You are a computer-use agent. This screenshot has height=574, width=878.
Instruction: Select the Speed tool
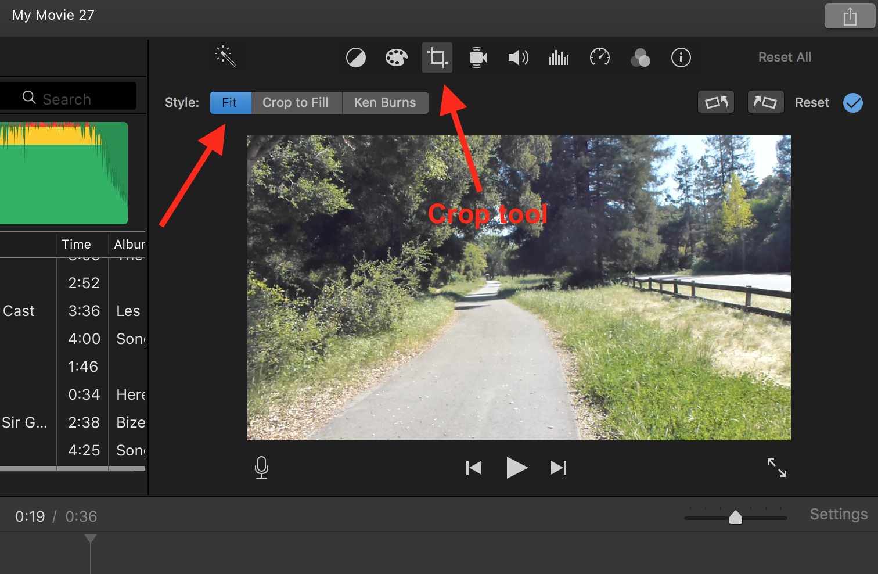pyautogui.click(x=599, y=58)
